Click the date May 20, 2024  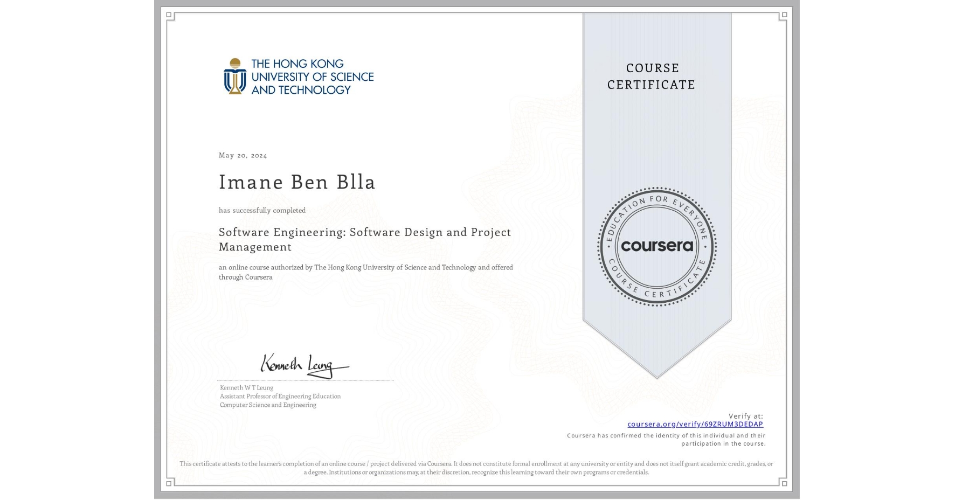242,155
